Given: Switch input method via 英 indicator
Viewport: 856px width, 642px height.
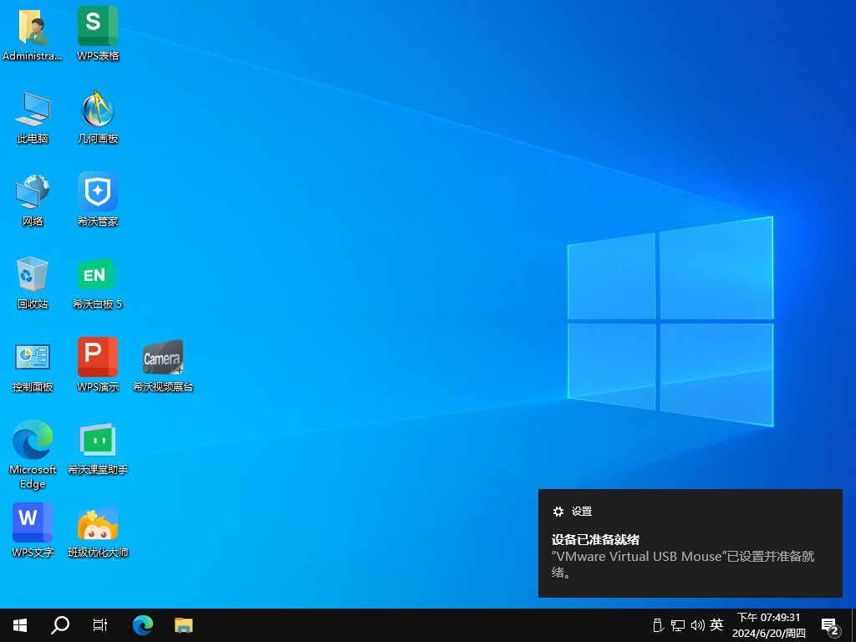Looking at the screenshot, I should 716,624.
